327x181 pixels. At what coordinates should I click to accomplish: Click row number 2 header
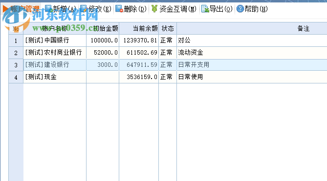pyautogui.click(x=16, y=53)
